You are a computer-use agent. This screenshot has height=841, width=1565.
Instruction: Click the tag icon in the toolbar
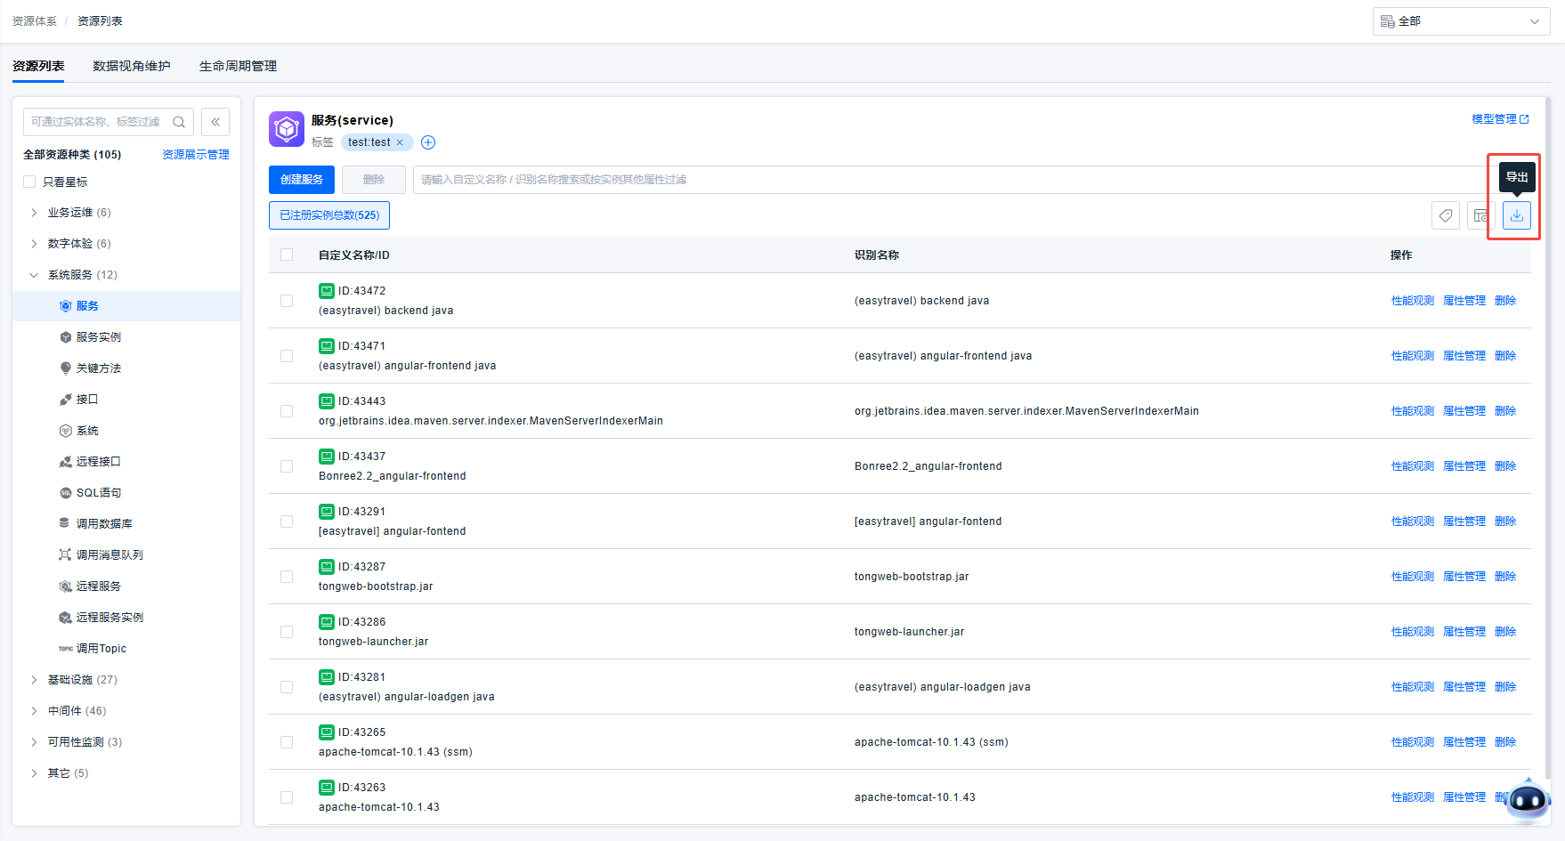click(x=1446, y=215)
